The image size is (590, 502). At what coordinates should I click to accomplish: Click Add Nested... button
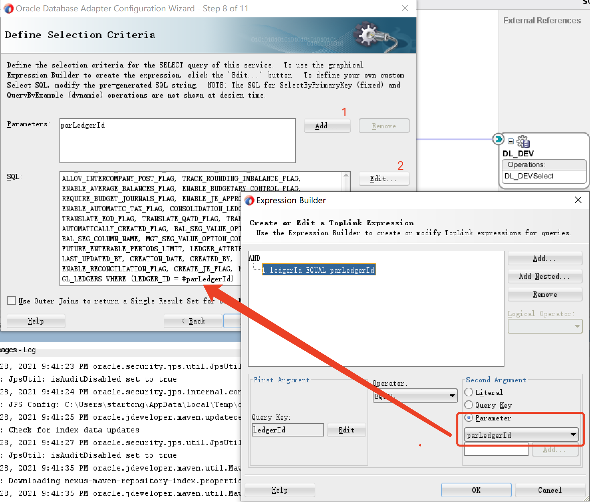point(545,276)
